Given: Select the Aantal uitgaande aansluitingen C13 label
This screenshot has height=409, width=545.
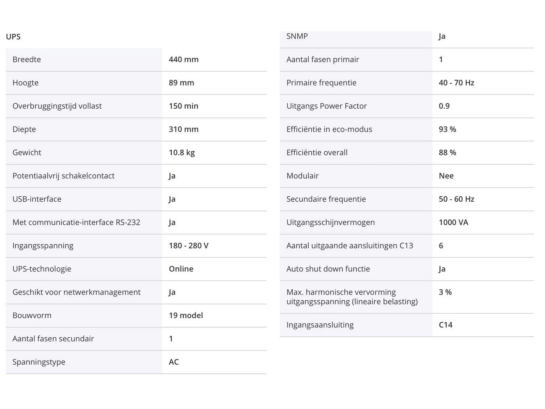Looking at the screenshot, I should (x=350, y=246).
